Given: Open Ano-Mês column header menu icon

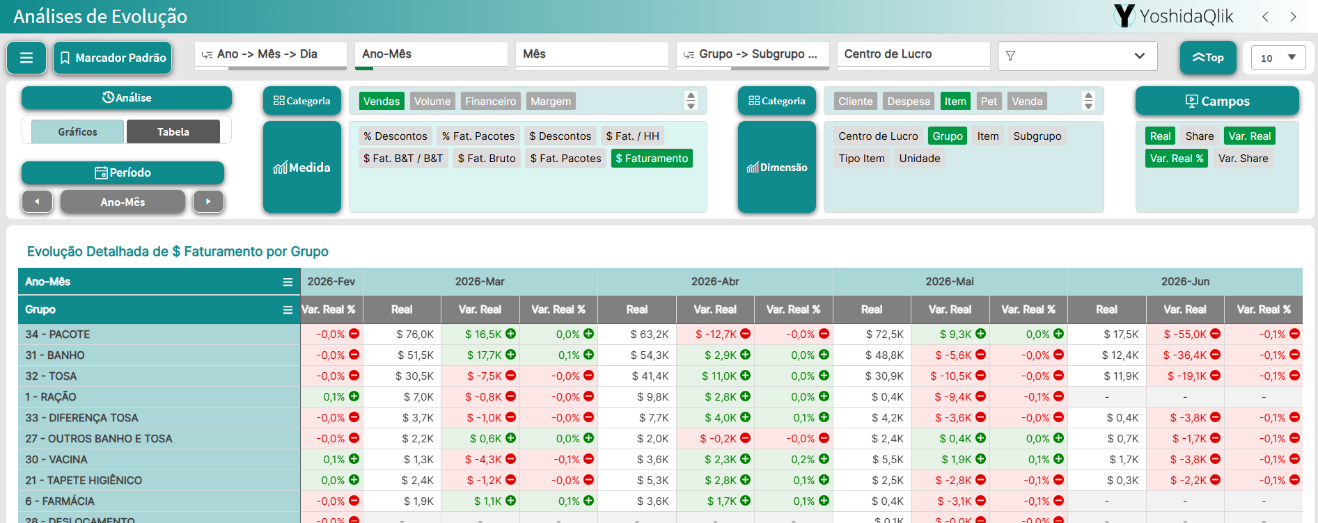Looking at the screenshot, I should pyautogui.click(x=288, y=282).
